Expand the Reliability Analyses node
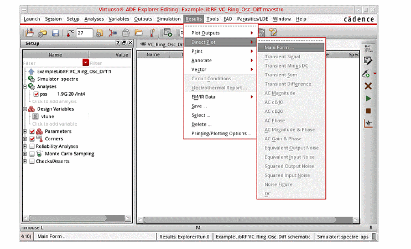The image size is (411, 249). pos(25,146)
